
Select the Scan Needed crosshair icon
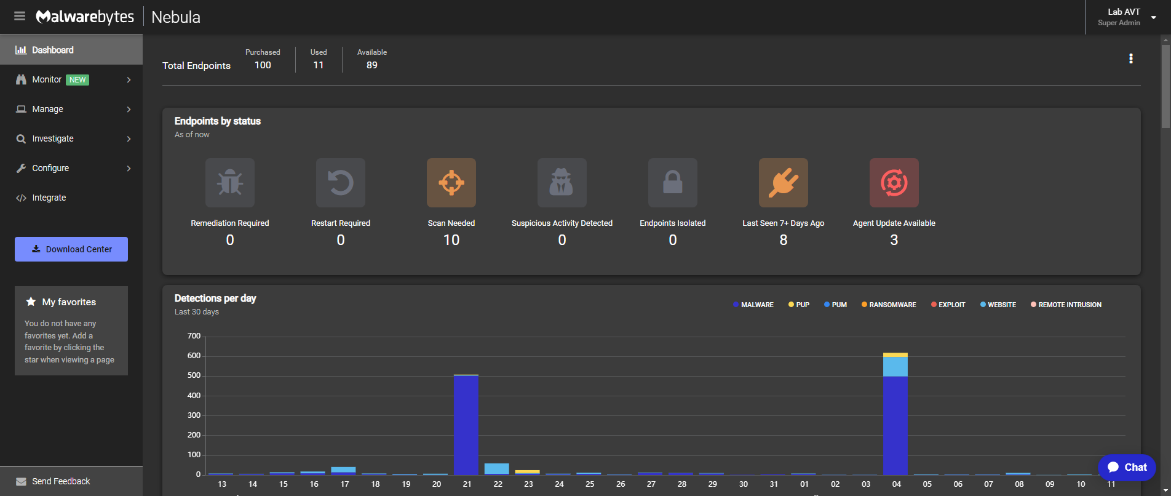(451, 183)
